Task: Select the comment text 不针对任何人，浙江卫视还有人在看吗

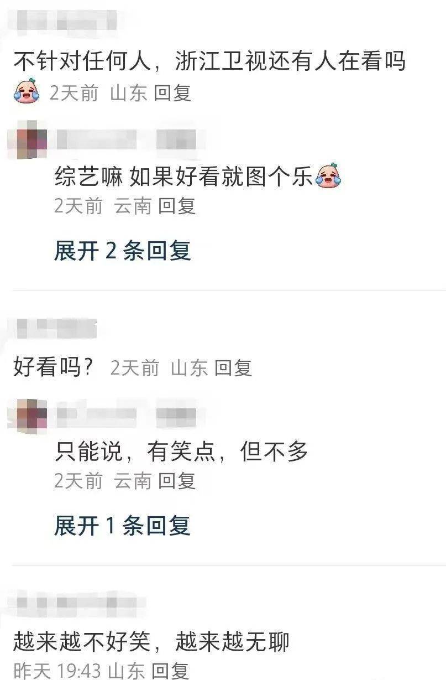Action: click(209, 61)
